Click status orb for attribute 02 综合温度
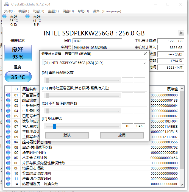 [8, 100]
